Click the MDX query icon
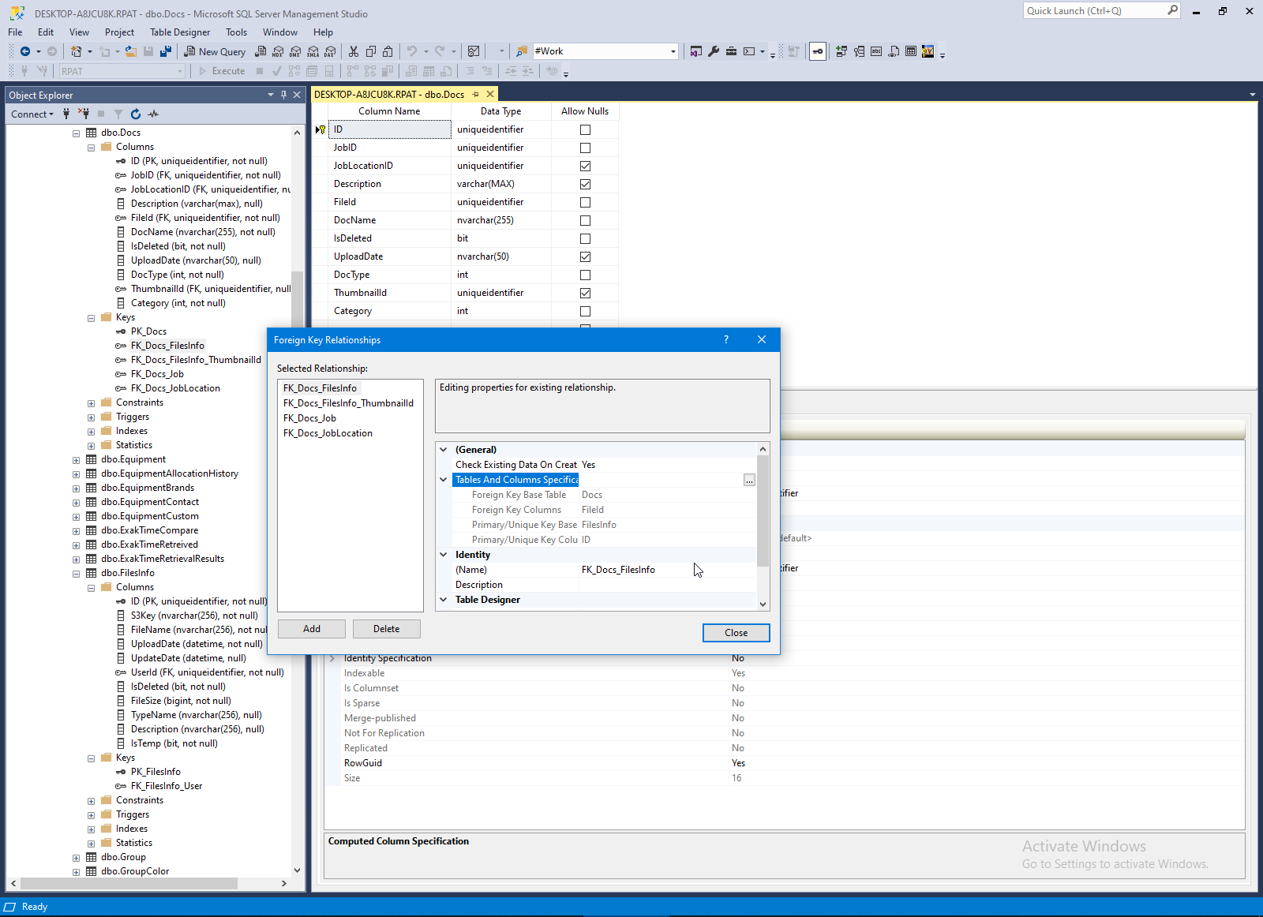 point(278,51)
